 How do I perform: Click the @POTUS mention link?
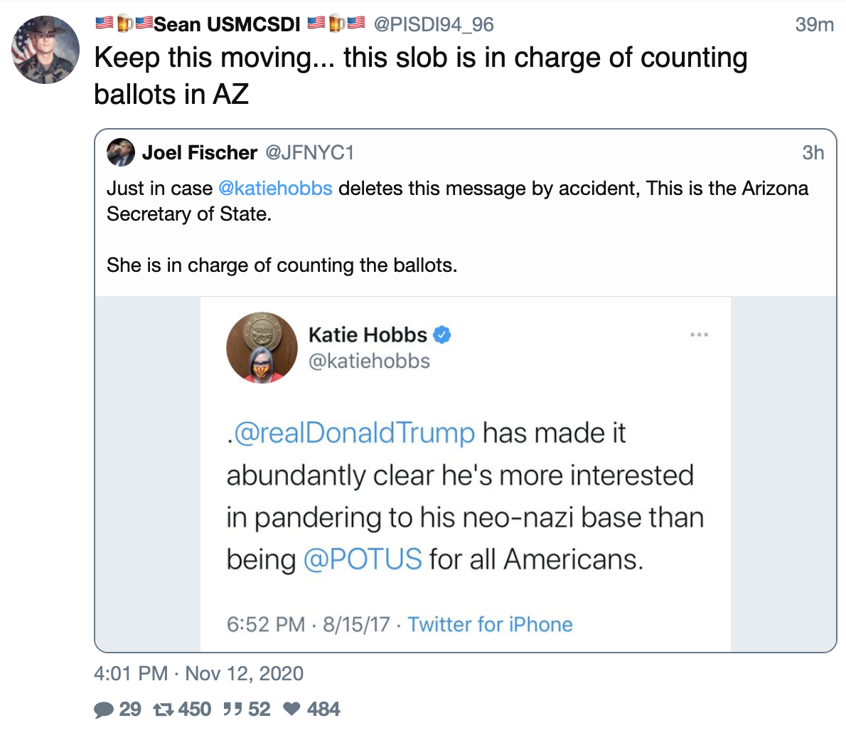click(x=363, y=559)
